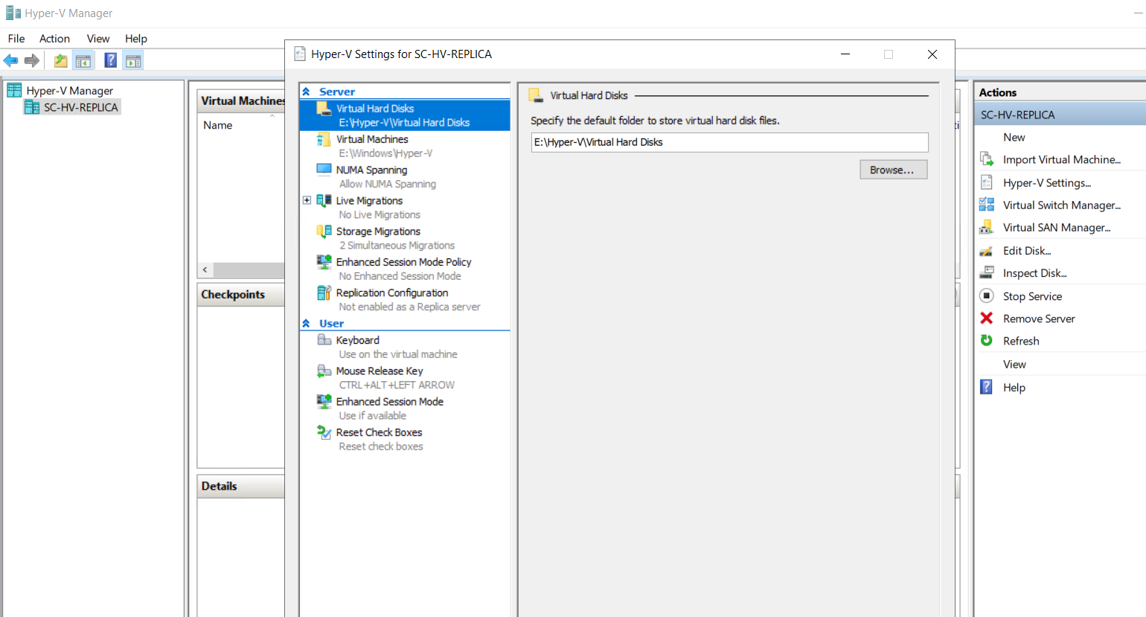Click the Storage Migrations icon
Image resolution: width=1146 pixels, height=617 pixels.
click(x=324, y=231)
